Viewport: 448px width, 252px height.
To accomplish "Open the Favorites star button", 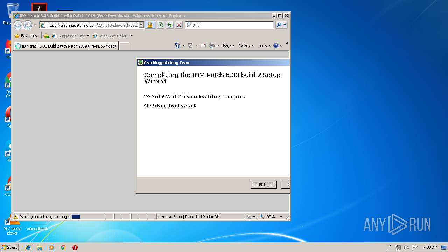I will [26, 36].
